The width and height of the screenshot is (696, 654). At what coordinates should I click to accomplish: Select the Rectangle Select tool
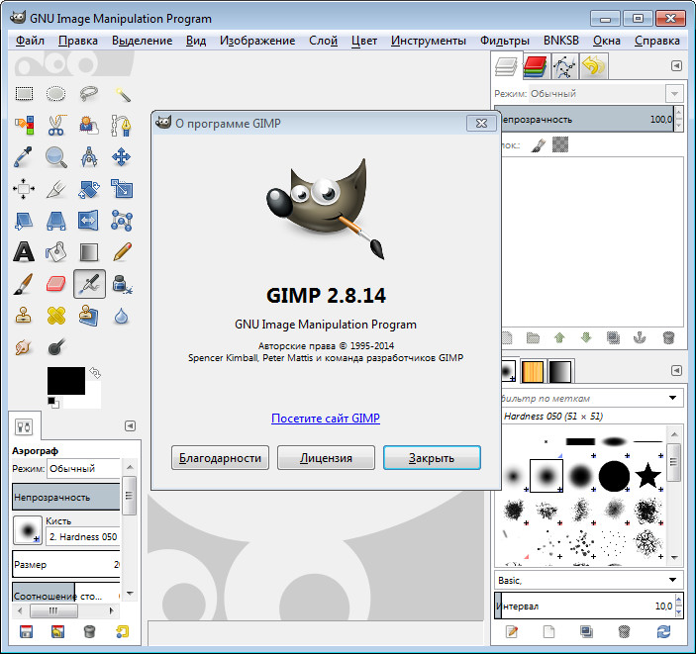coord(24,94)
